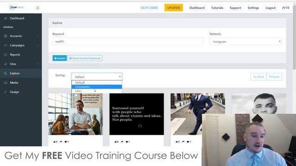Click Quick Connect Facebook button
Image resolution: width=296 pixels, height=166 pixels.
(x=85, y=58)
